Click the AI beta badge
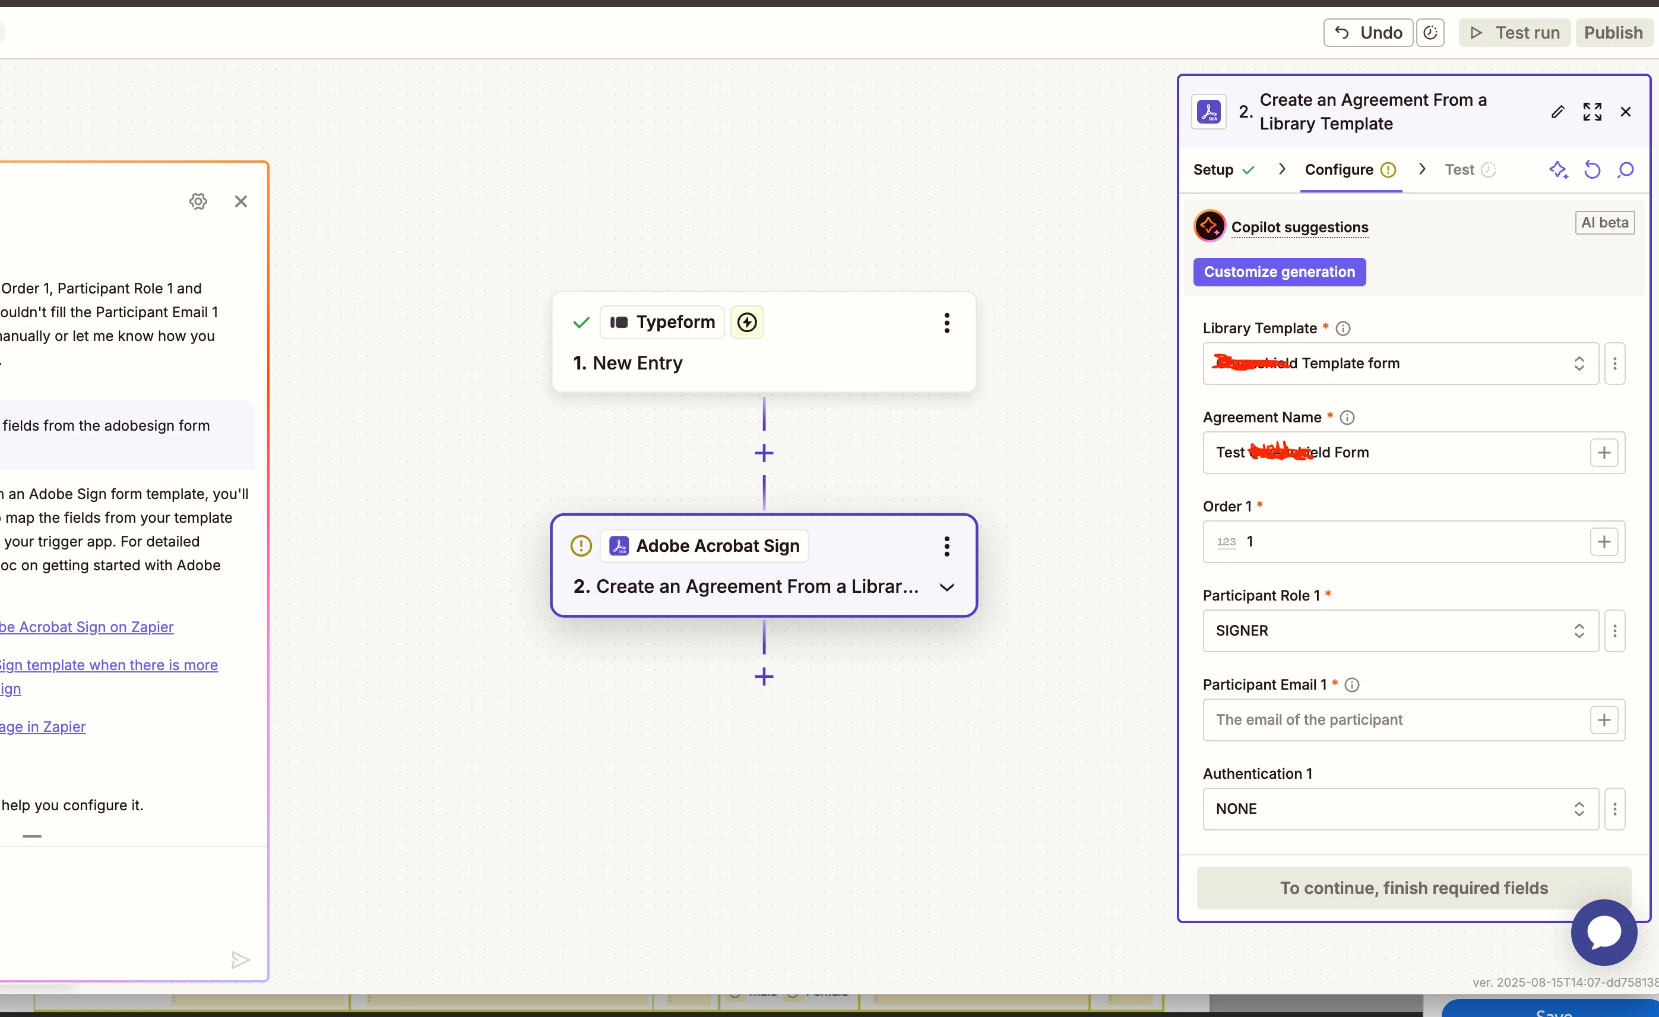Screen dimensions: 1659x1017 tap(1604, 222)
